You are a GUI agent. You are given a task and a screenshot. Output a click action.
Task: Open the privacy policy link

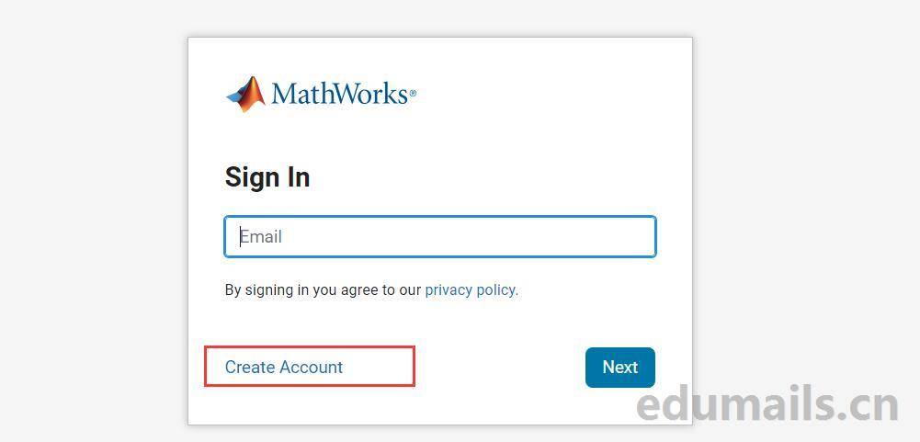click(470, 289)
